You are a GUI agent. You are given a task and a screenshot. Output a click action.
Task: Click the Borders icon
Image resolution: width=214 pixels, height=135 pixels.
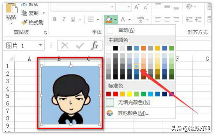point(91,20)
